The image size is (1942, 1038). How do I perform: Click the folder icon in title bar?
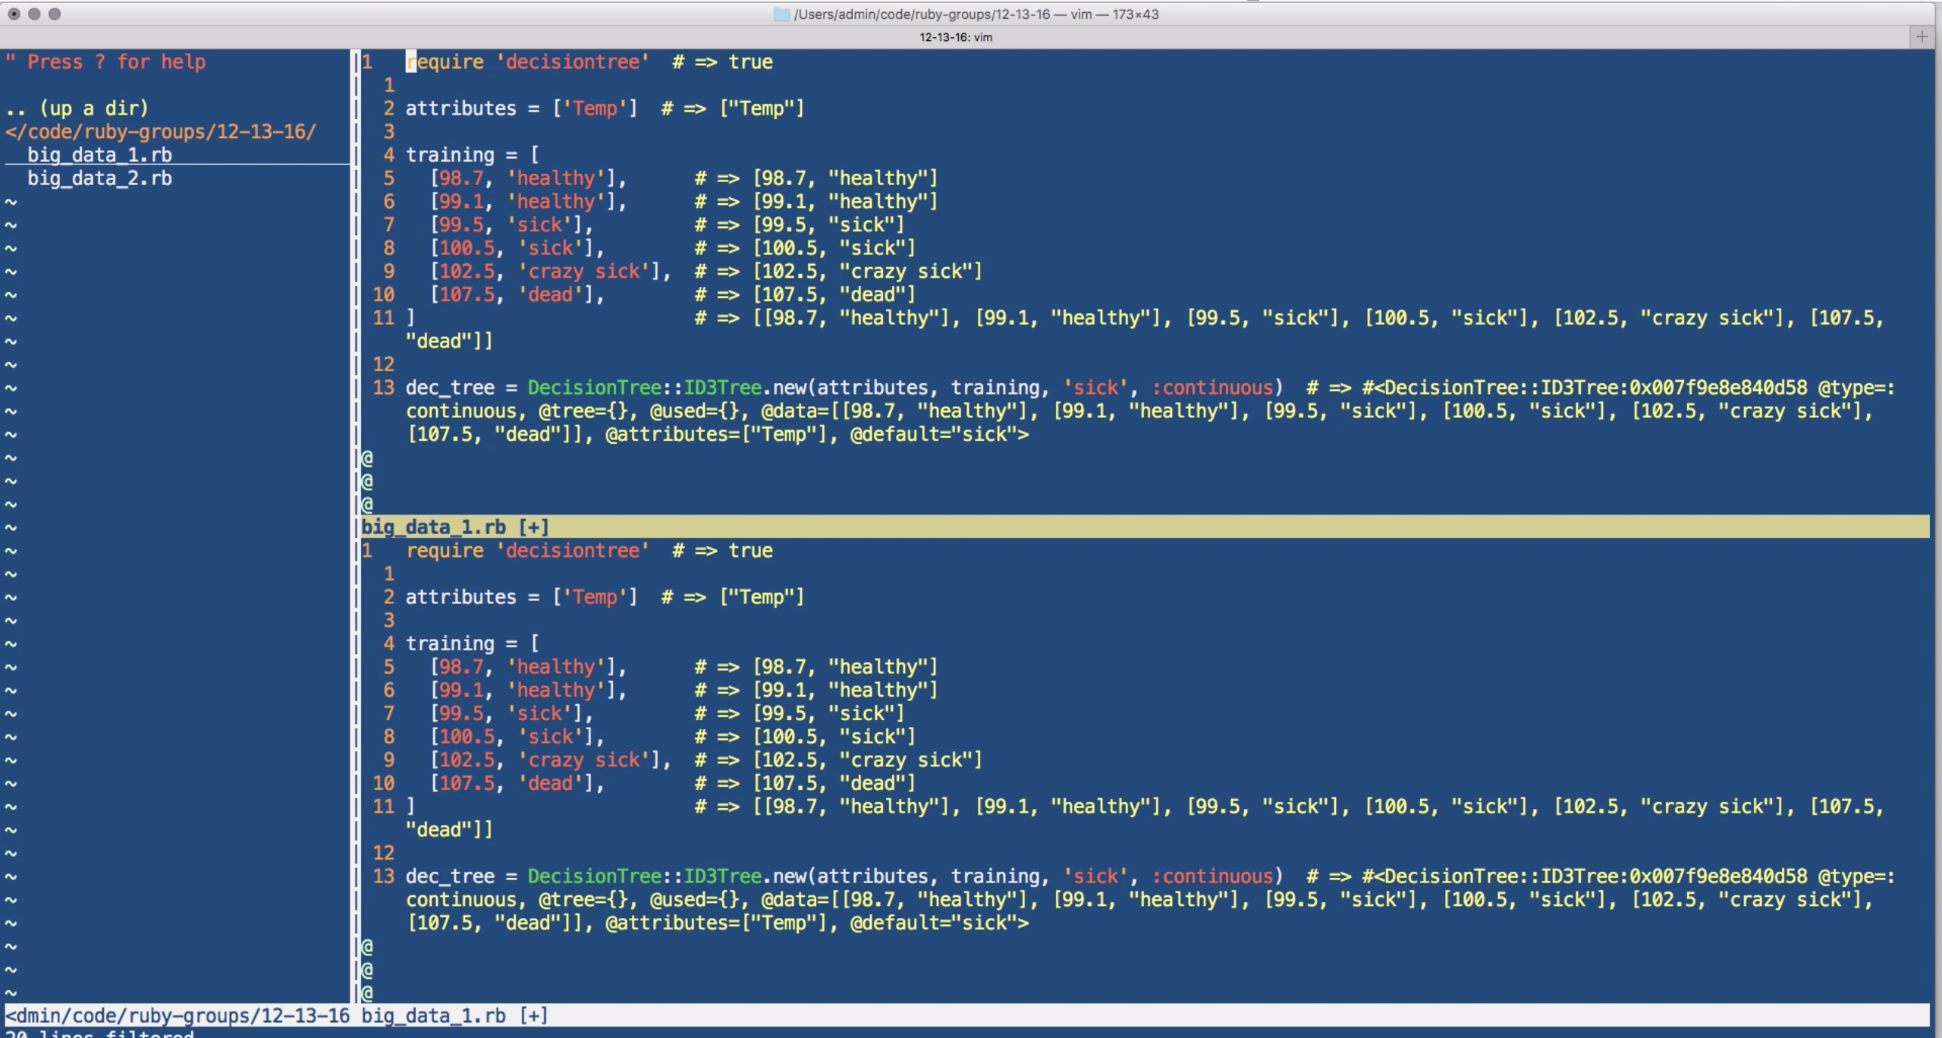781,14
